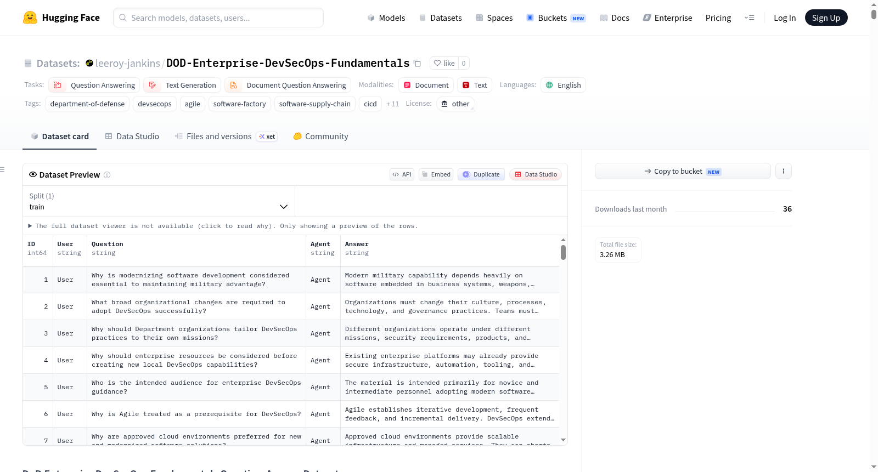
Task: Click the software-factory tag
Action: click(239, 104)
